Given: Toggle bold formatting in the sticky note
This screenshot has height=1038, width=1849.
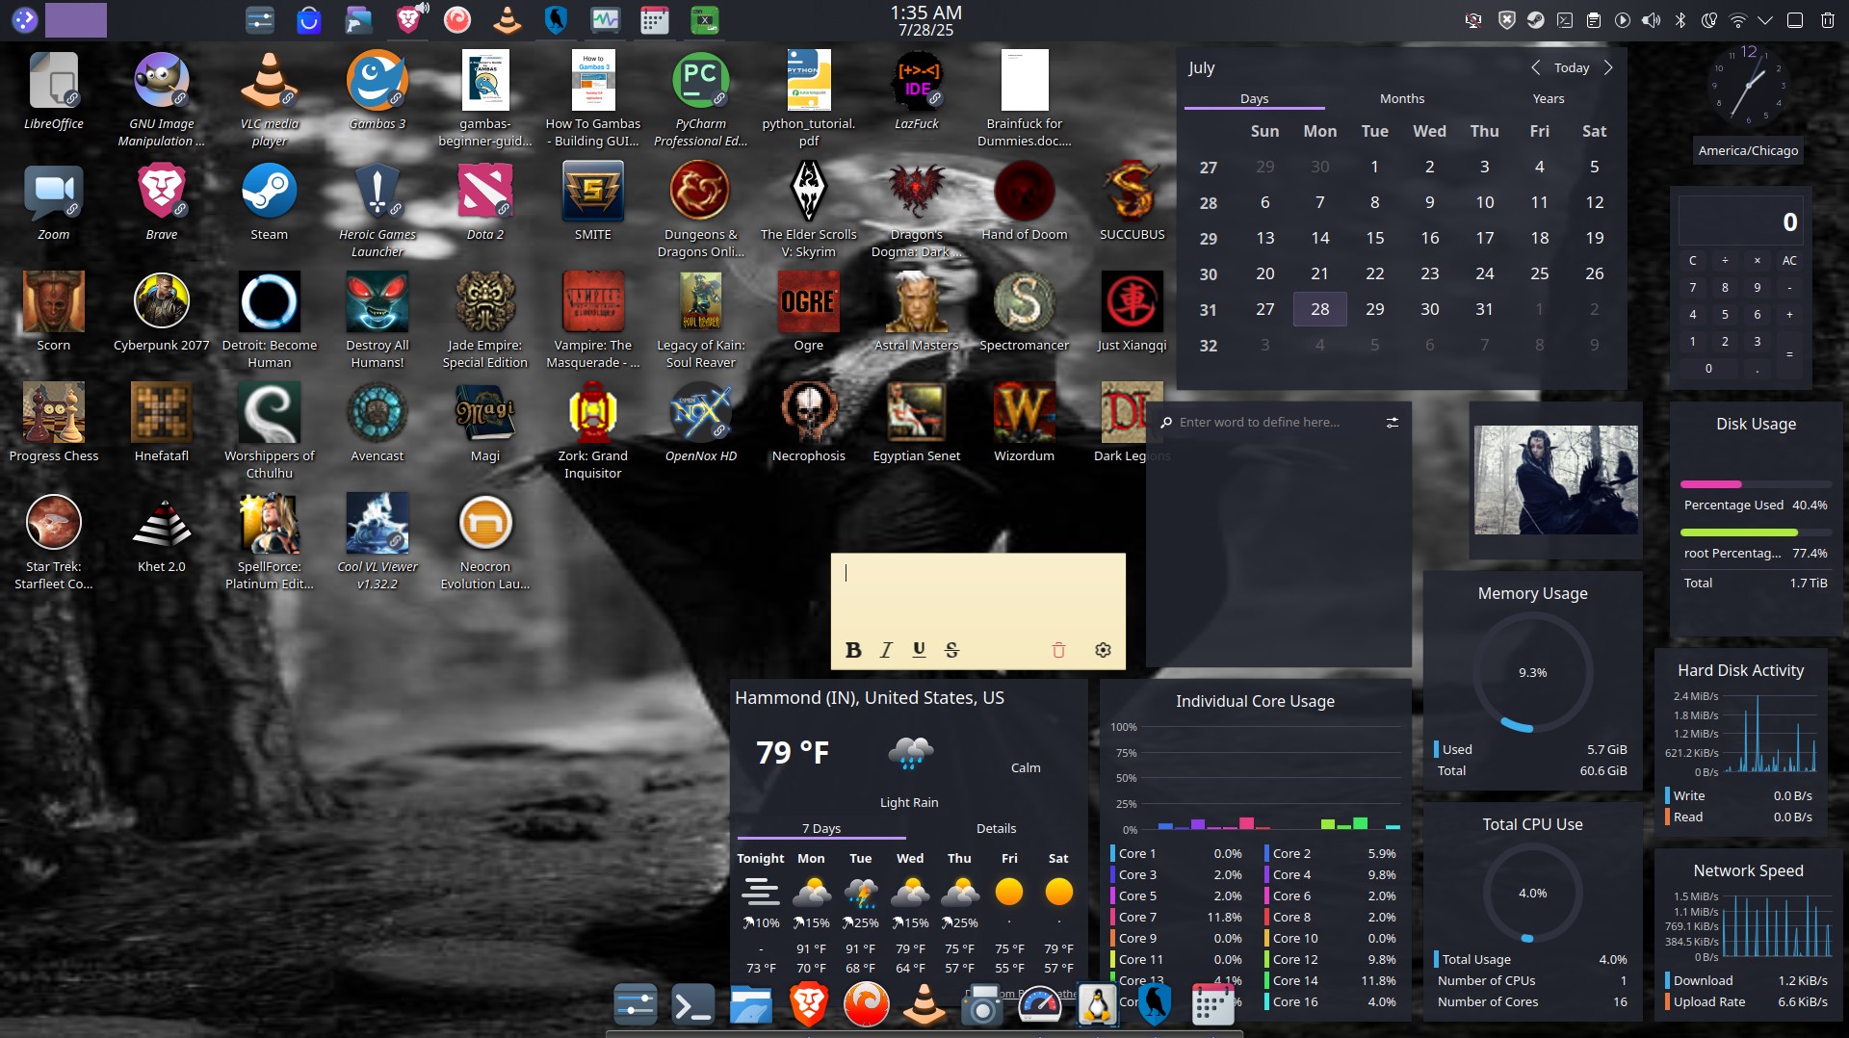Looking at the screenshot, I should point(852,650).
